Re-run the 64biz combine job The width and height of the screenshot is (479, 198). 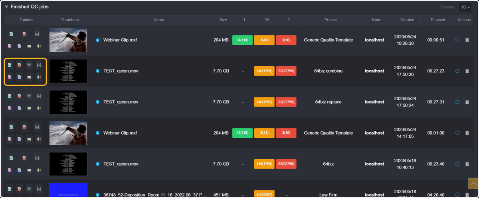tap(457, 71)
